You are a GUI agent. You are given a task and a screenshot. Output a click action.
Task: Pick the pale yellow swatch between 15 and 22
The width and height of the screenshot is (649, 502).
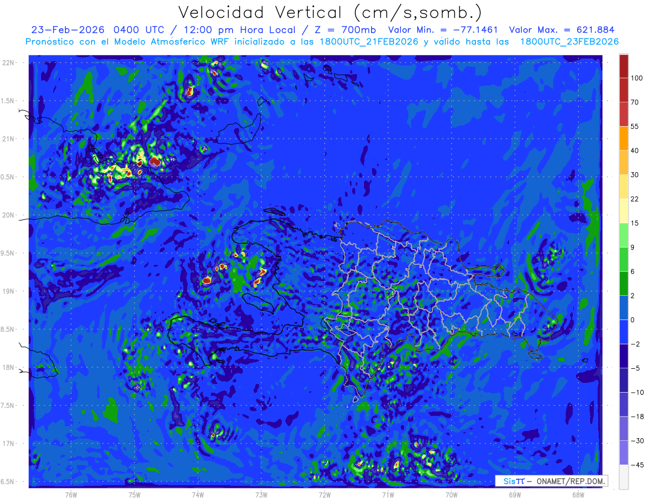624,211
